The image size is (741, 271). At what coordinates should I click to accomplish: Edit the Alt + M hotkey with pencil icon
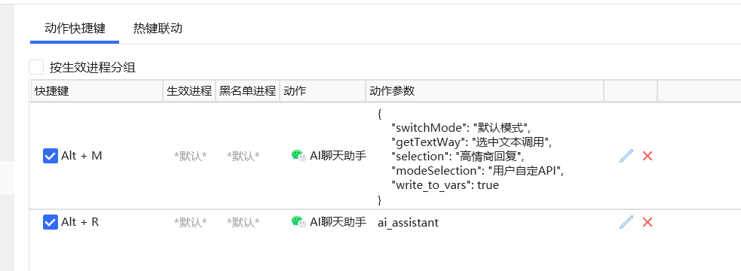click(626, 156)
